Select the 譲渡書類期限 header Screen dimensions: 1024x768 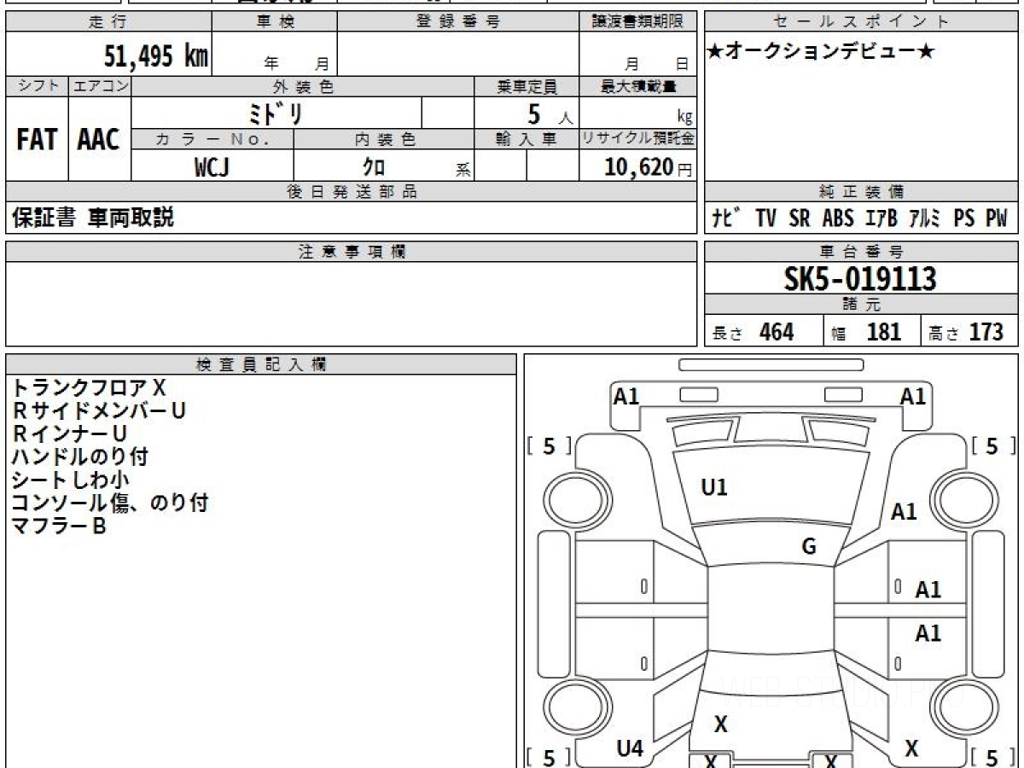[638, 22]
